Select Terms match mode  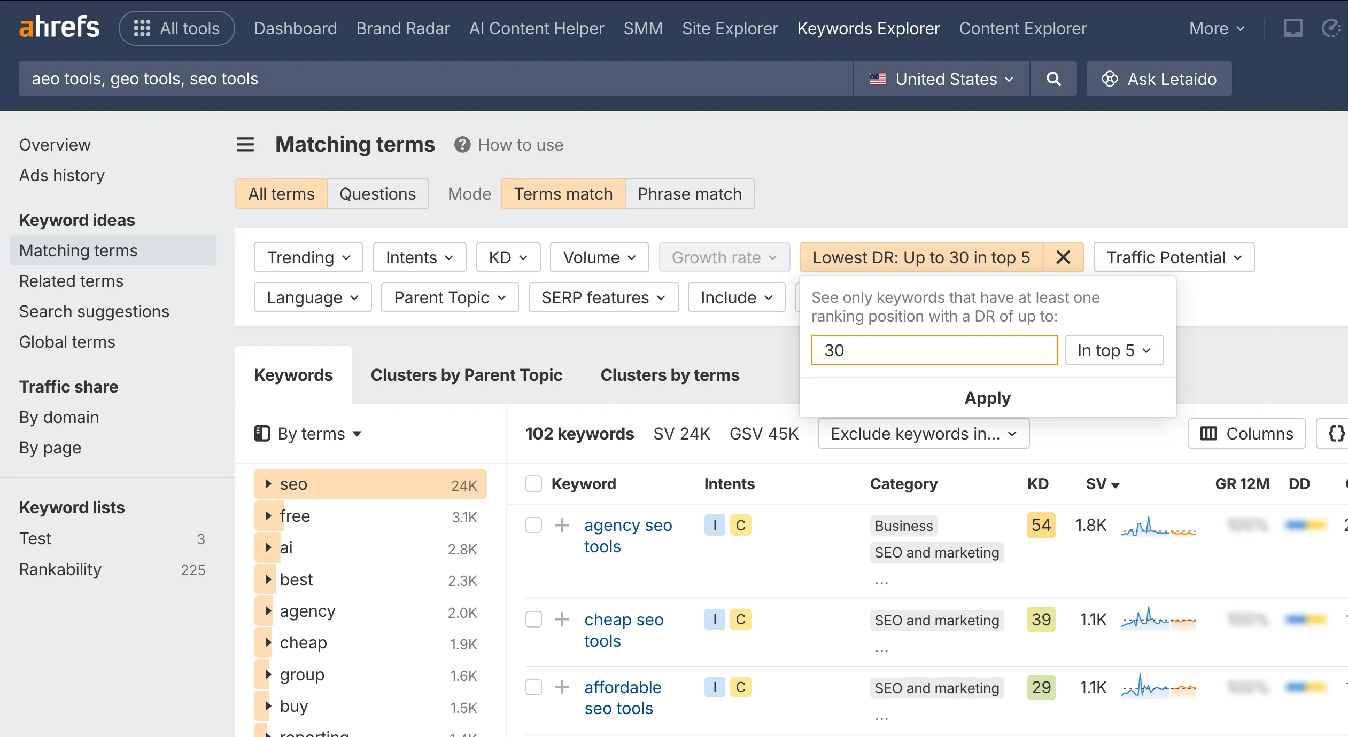click(563, 194)
